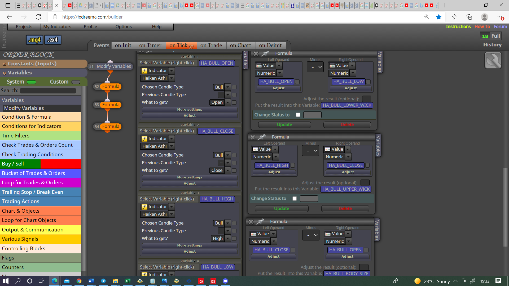The image size is (509, 286).
Task: Click Update in the first Formula panel
Action: [x=284, y=125]
